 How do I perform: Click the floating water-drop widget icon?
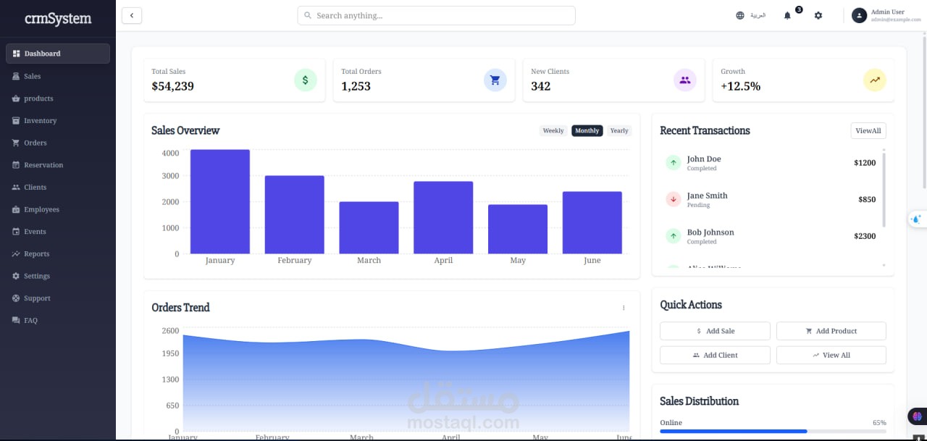917,218
